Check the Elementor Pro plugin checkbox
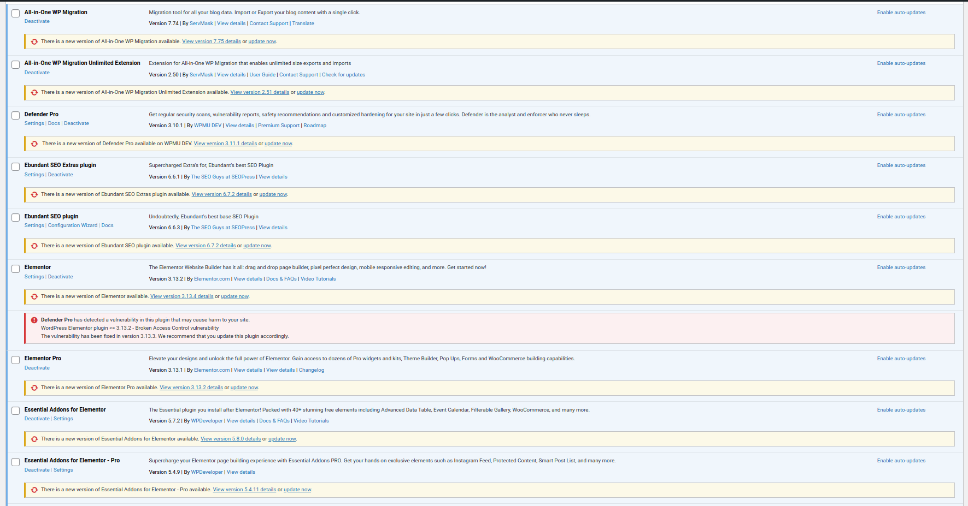This screenshot has width=968, height=506. [x=16, y=360]
